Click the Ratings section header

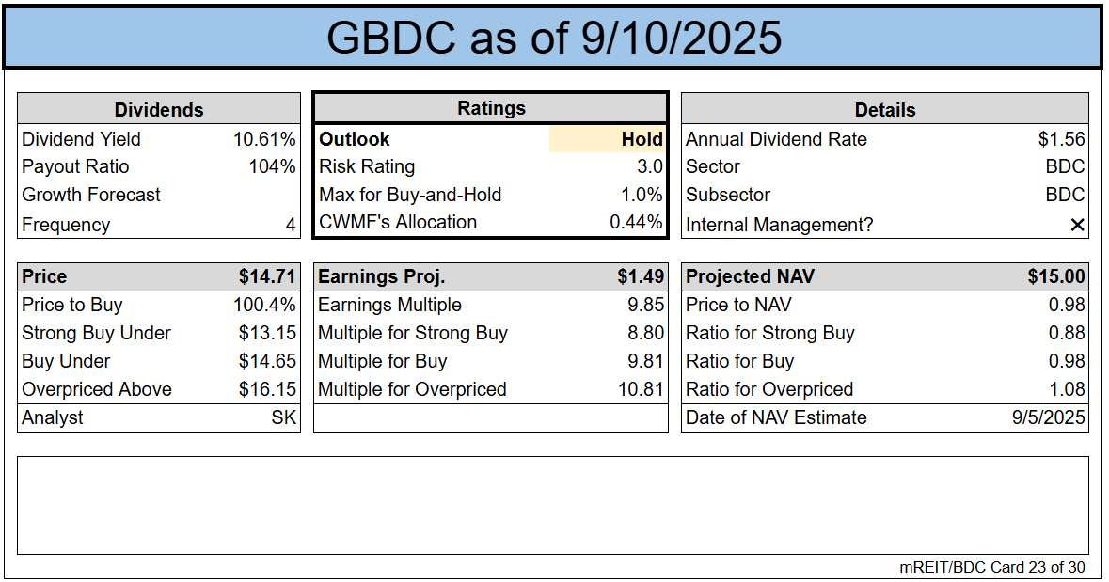(492, 108)
